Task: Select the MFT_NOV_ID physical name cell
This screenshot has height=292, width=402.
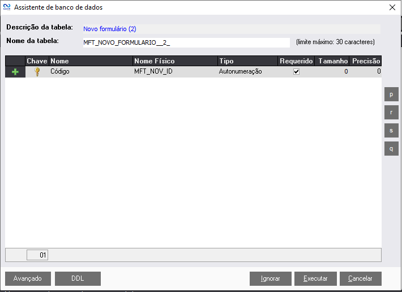Action: pos(174,72)
